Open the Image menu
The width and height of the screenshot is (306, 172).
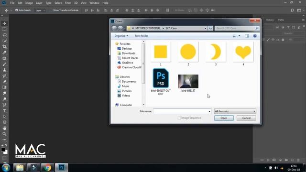(x=29, y=3)
